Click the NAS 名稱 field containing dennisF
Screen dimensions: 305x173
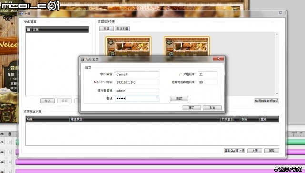pyautogui.click(x=137, y=74)
